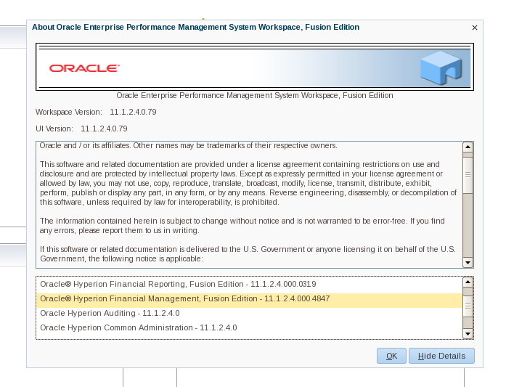This screenshot has height=387, width=506.
Task: Click the Hide Details button
Action: tap(441, 356)
